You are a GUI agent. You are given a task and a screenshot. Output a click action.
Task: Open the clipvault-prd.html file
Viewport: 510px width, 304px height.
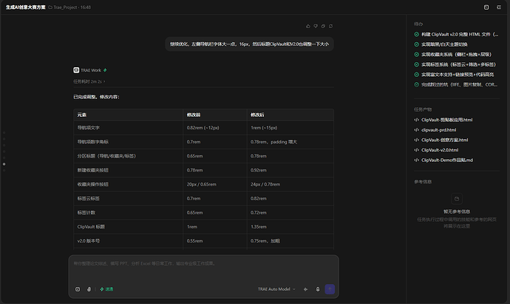pos(438,130)
